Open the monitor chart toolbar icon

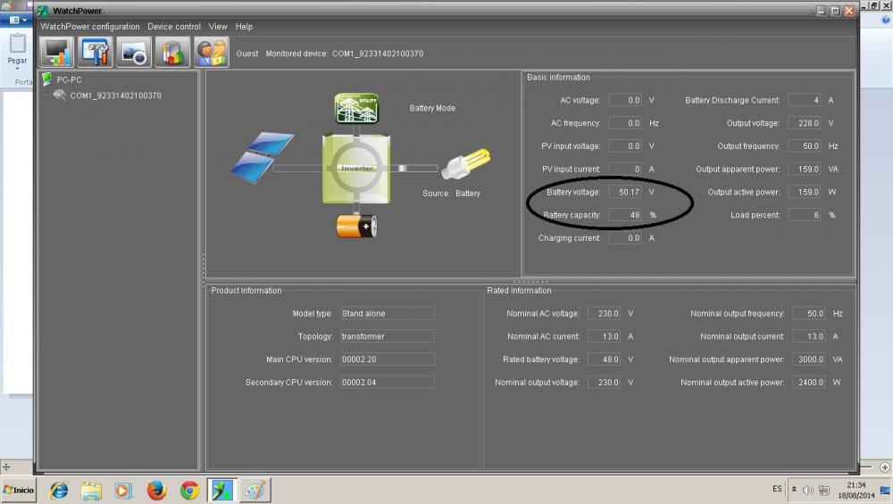point(56,53)
